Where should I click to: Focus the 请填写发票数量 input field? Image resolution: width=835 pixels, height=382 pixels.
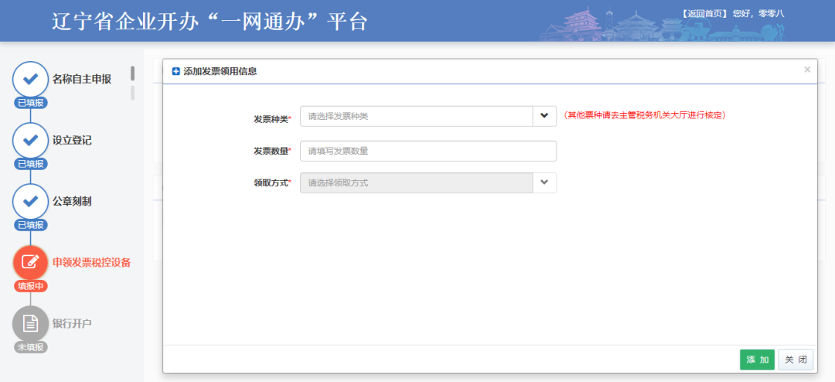pos(428,151)
